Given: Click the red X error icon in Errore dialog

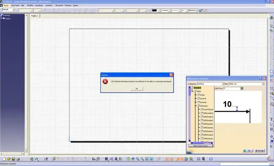Looking at the screenshot, I should (x=105, y=81).
